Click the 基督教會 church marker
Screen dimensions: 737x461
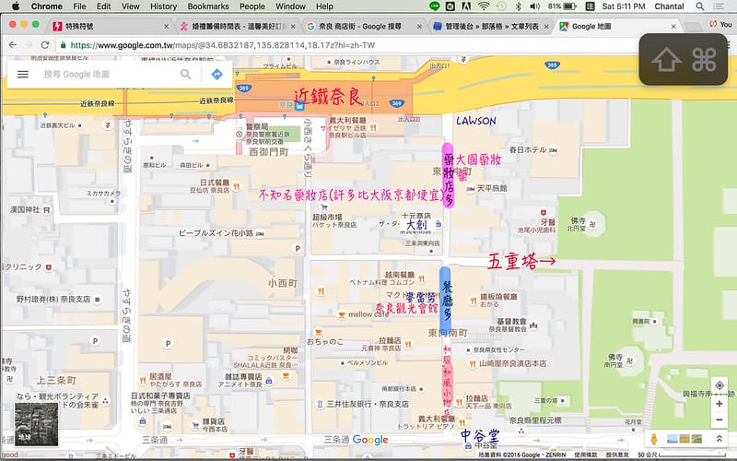[x=533, y=325]
